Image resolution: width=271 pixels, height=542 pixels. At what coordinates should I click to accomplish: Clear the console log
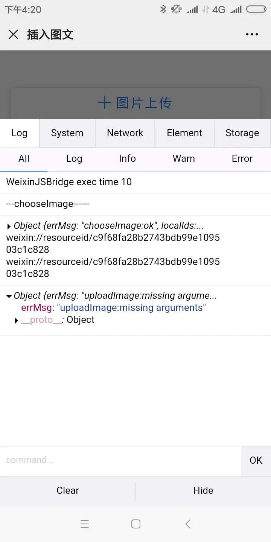(68, 490)
